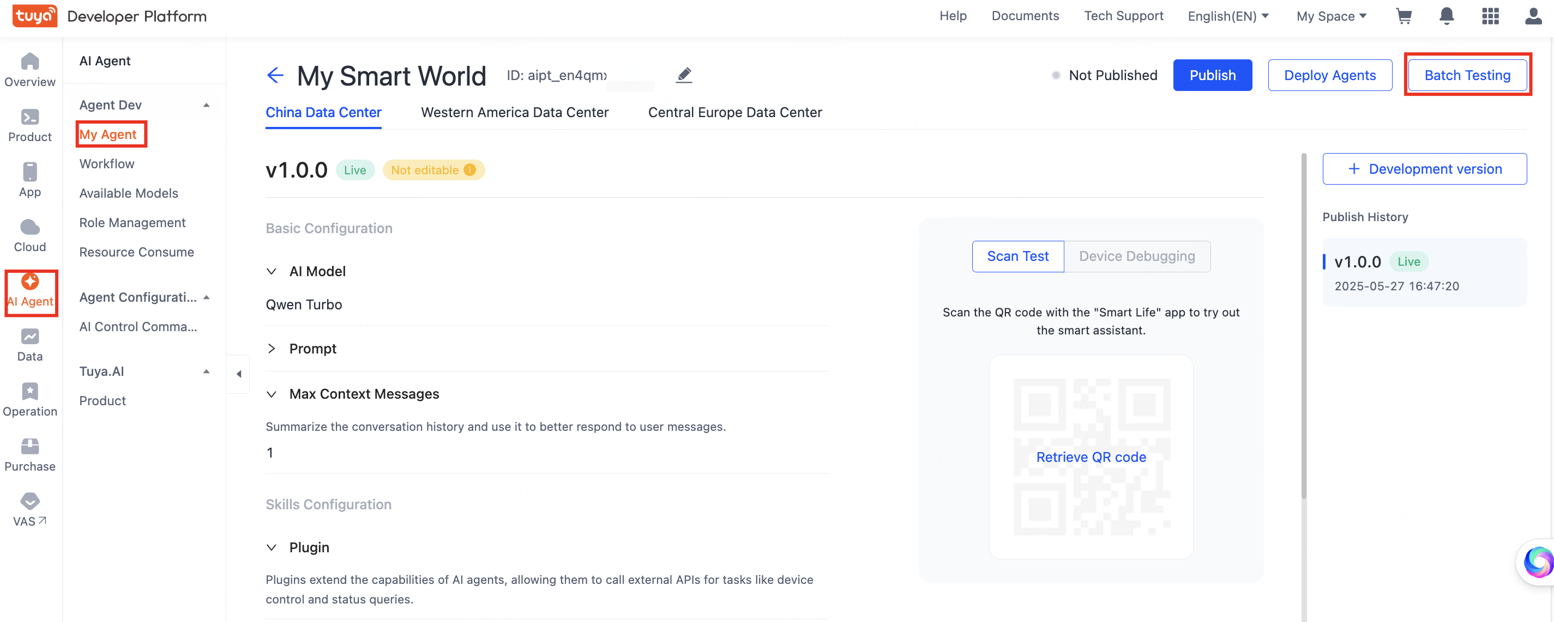Click the Not editable info icon
1554x622 pixels.
pyautogui.click(x=469, y=170)
